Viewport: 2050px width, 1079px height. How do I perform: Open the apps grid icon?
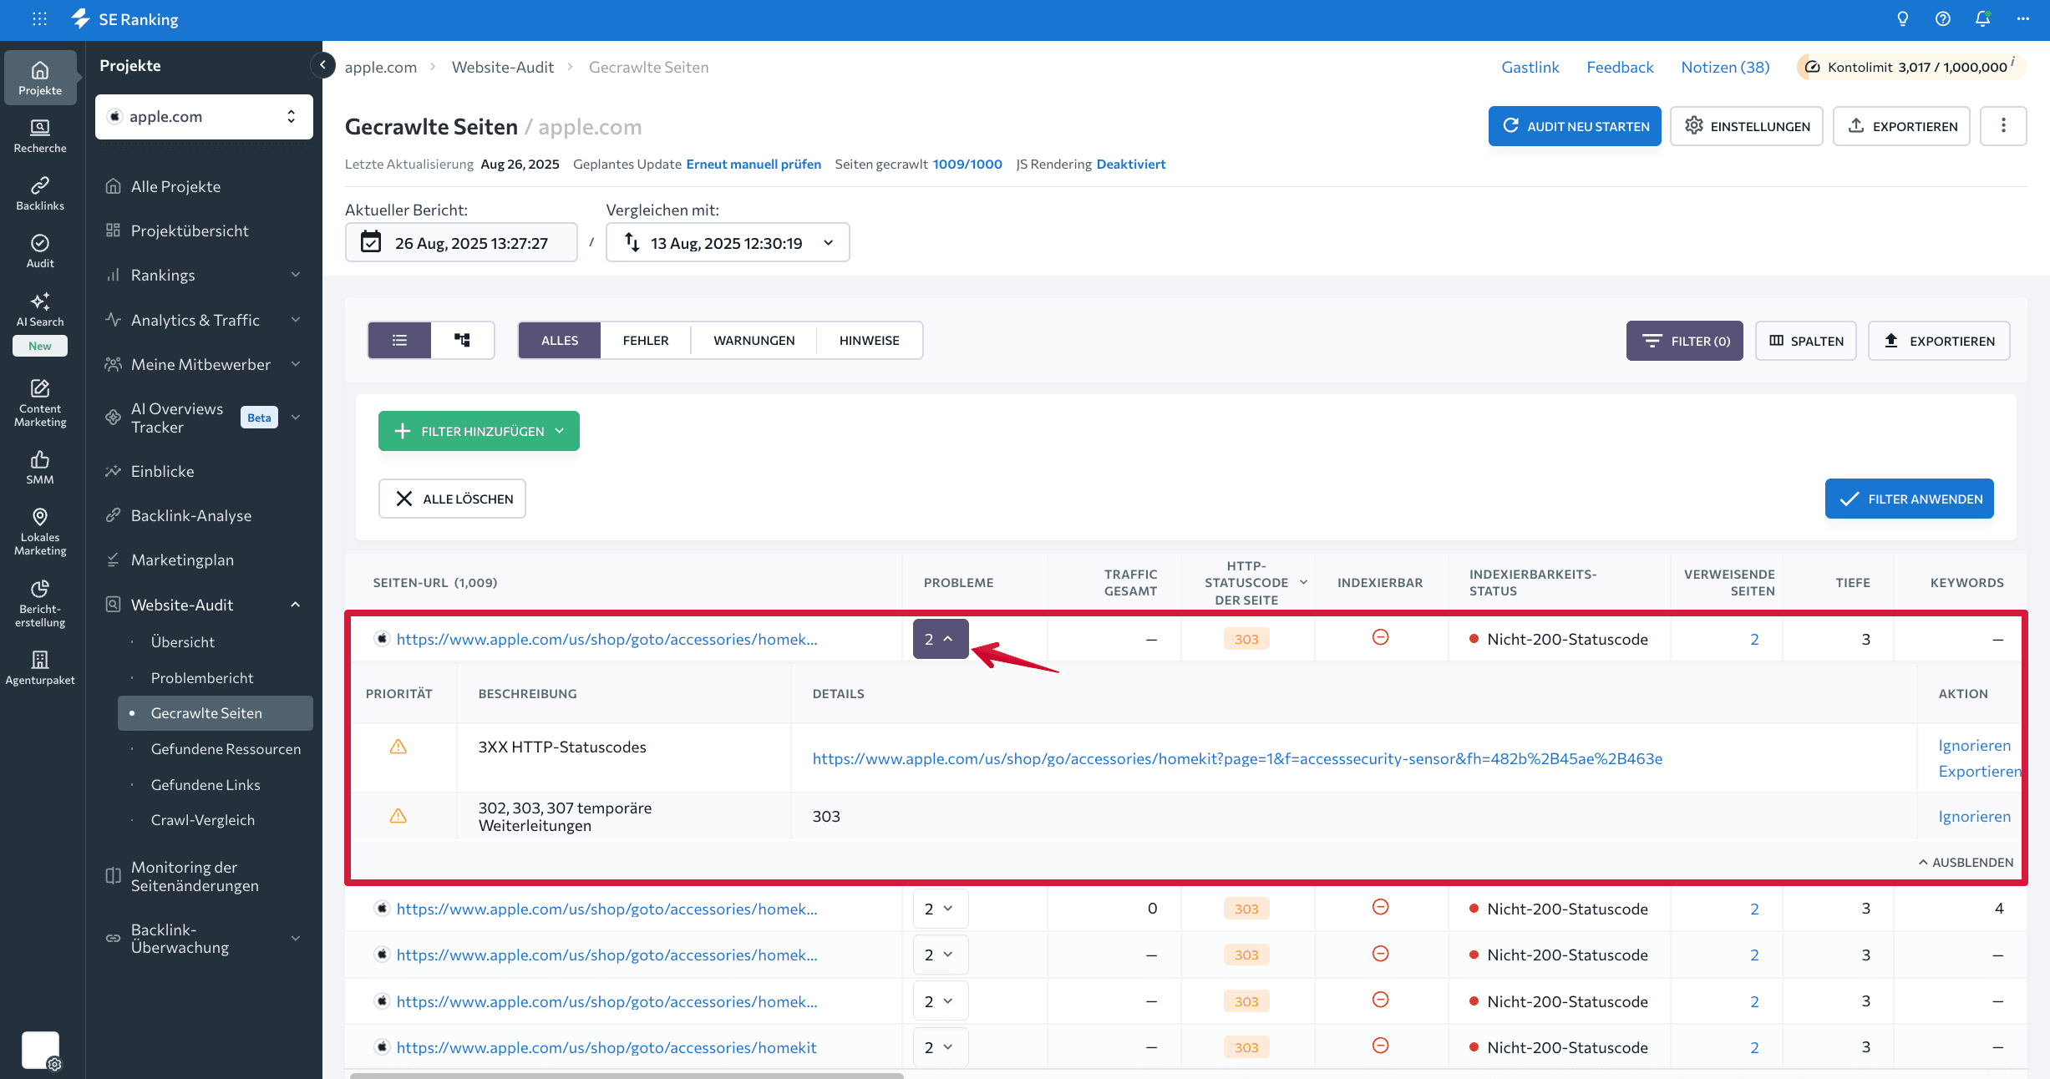click(39, 18)
